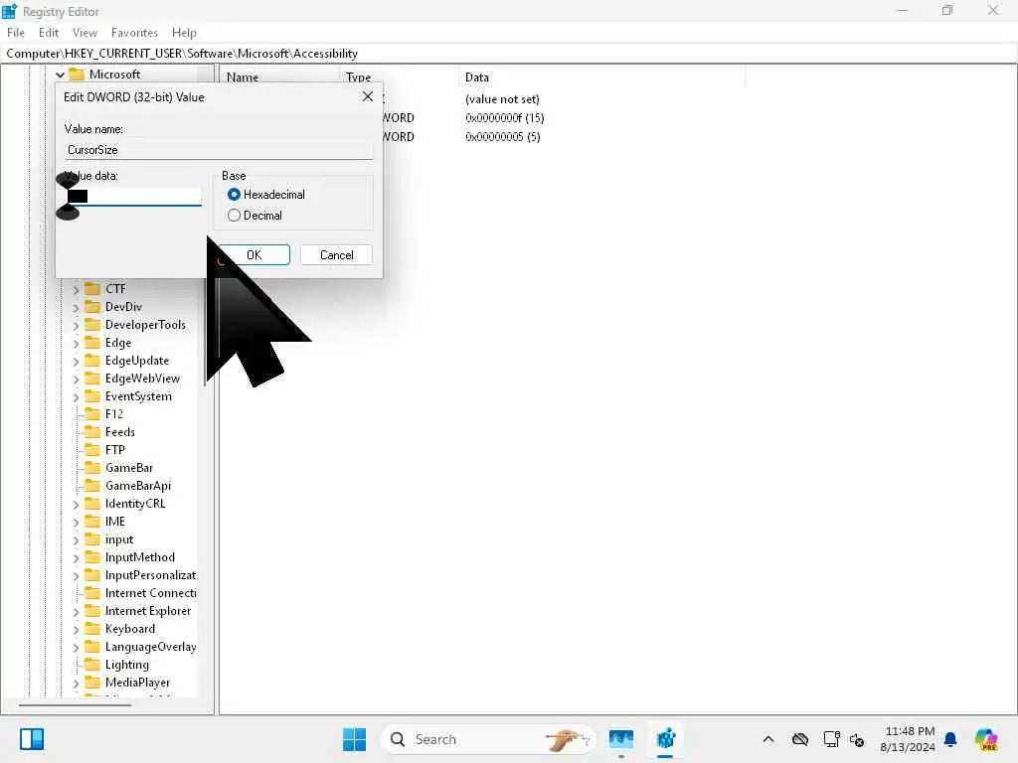Open the File menu

pyautogui.click(x=16, y=33)
